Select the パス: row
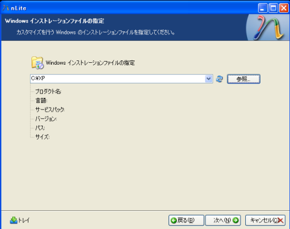Viewport: 290px width, 229px height. tap(40, 128)
